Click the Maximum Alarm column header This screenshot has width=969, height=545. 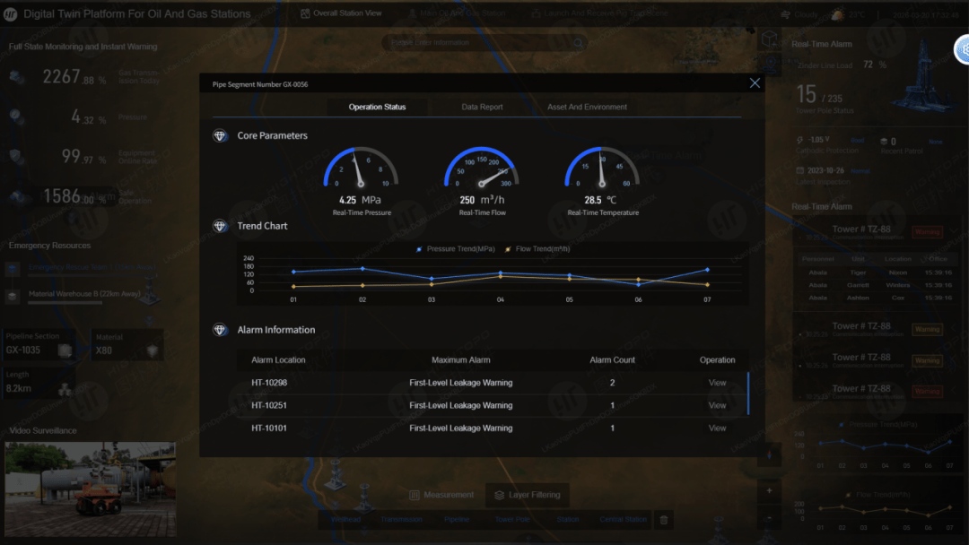pyautogui.click(x=461, y=359)
